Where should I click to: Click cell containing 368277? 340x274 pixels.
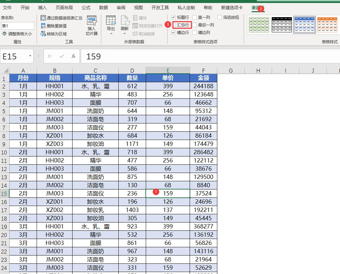(203, 226)
